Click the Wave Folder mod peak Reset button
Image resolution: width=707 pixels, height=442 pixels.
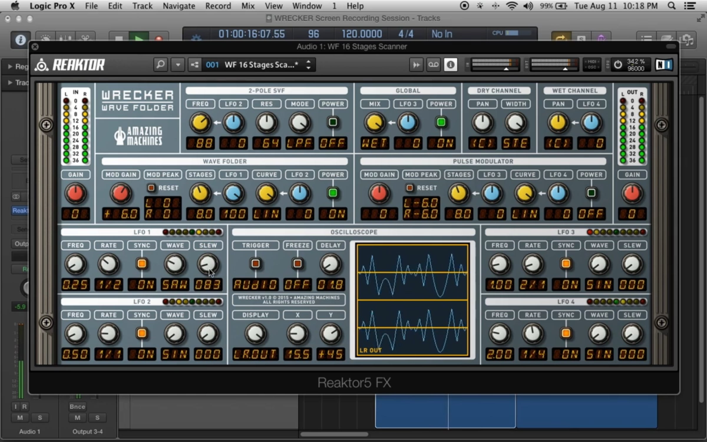click(x=151, y=188)
